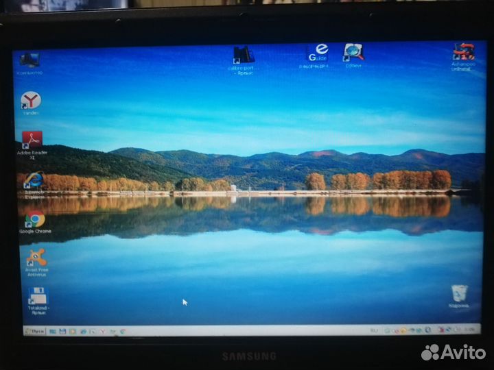The height and width of the screenshot is (370, 494).
Task: Click the orange tray icon
Action: tap(403, 330)
